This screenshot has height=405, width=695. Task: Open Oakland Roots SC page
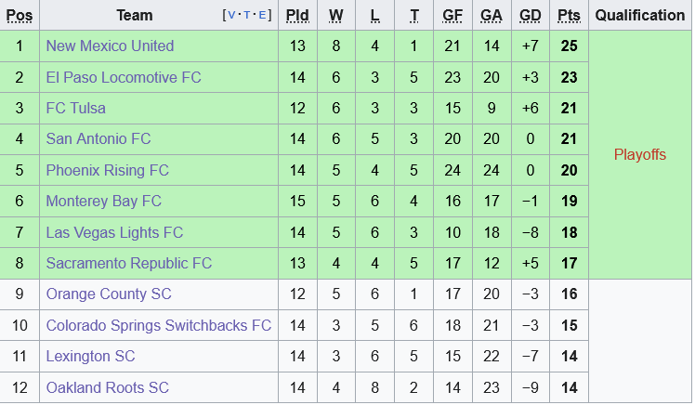[x=108, y=387]
